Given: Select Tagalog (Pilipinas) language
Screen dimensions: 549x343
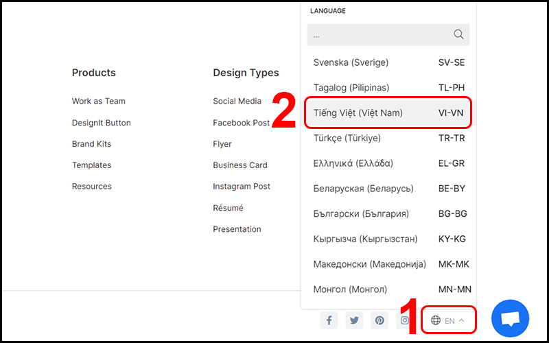Looking at the screenshot, I should [388, 88].
